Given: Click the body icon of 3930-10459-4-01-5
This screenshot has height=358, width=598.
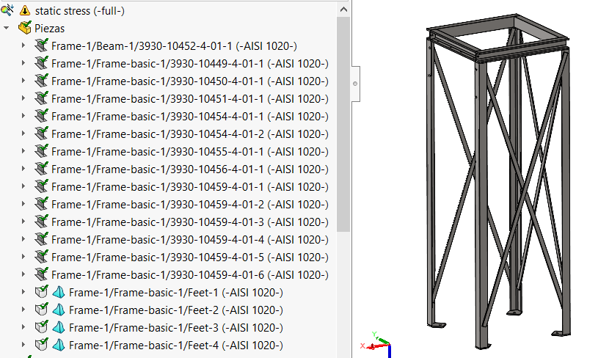Looking at the screenshot, I should (x=41, y=257).
